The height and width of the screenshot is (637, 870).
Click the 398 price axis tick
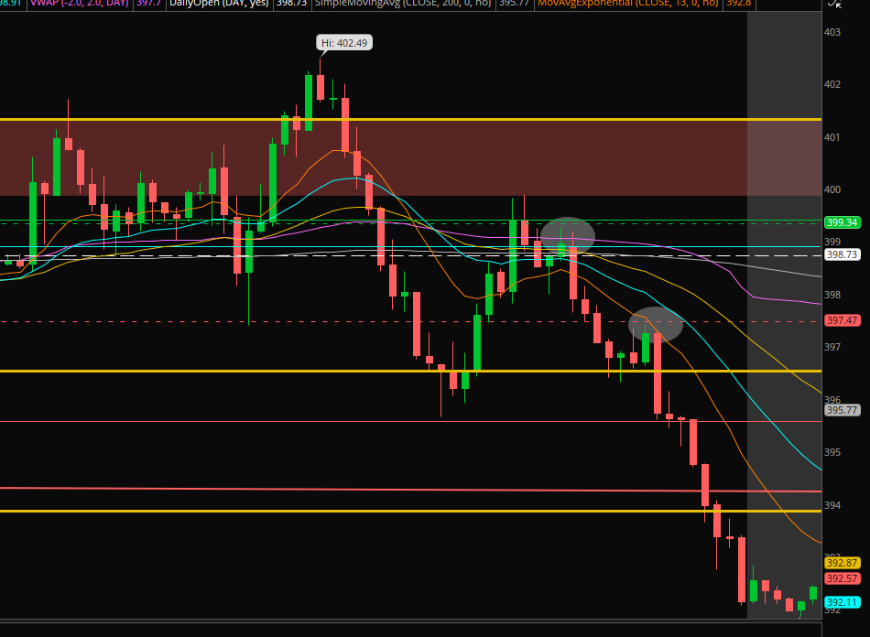pos(832,295)
